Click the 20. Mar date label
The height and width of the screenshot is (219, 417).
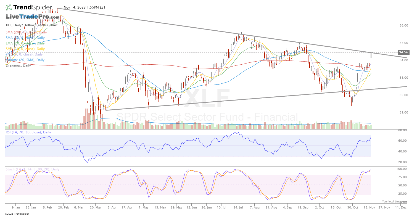pyautogui.click(x=96, y=207)
